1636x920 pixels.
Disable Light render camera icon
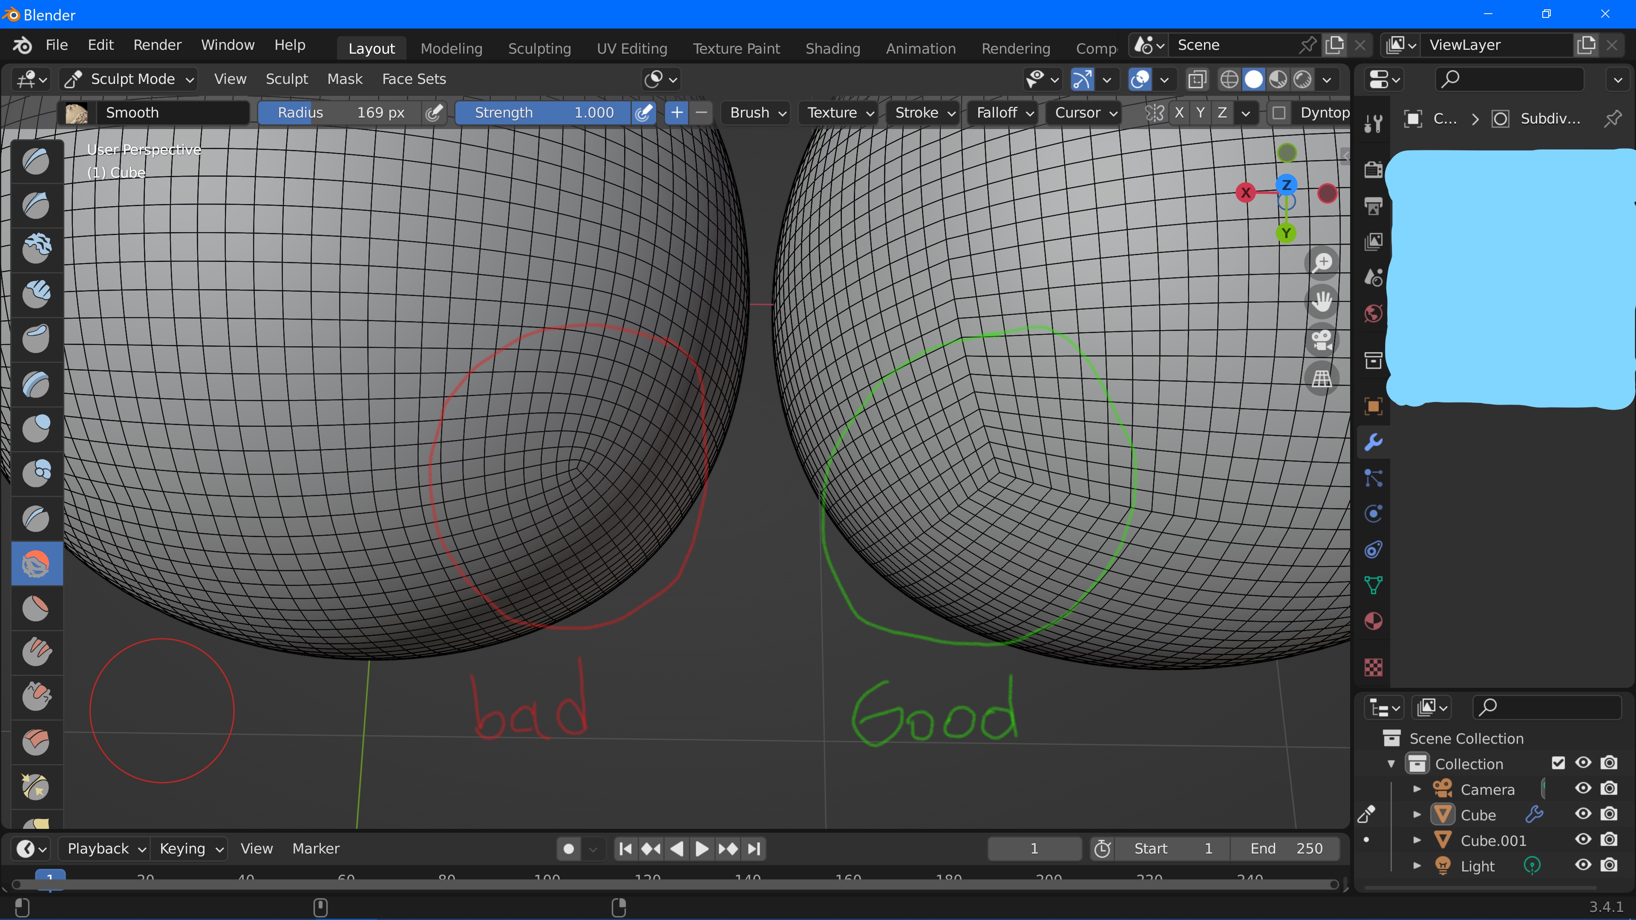1609,865
